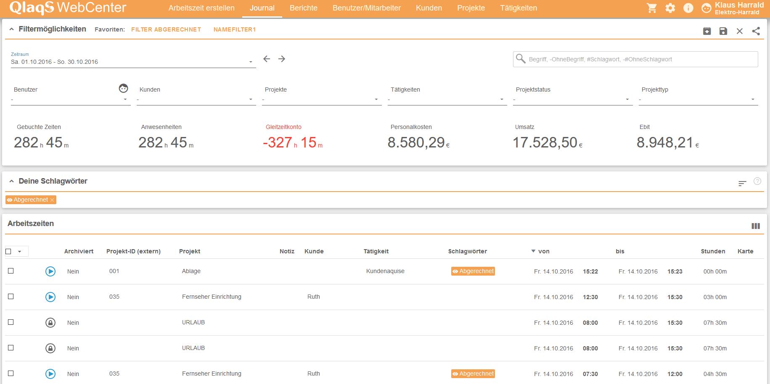Select the Journal tab
Image resolution: width=770 pixels, height=384 pixels.
tap(262, 8)
